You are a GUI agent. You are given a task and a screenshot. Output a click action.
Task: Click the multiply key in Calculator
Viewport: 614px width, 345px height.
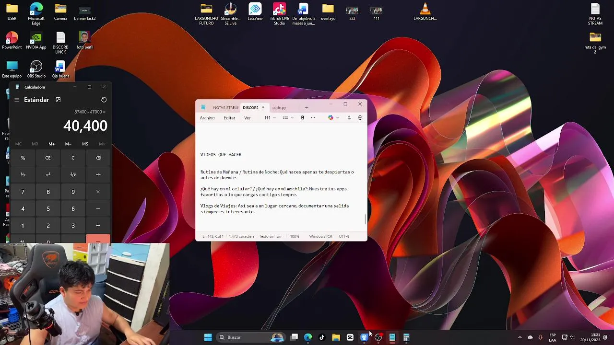click(98, 192)
